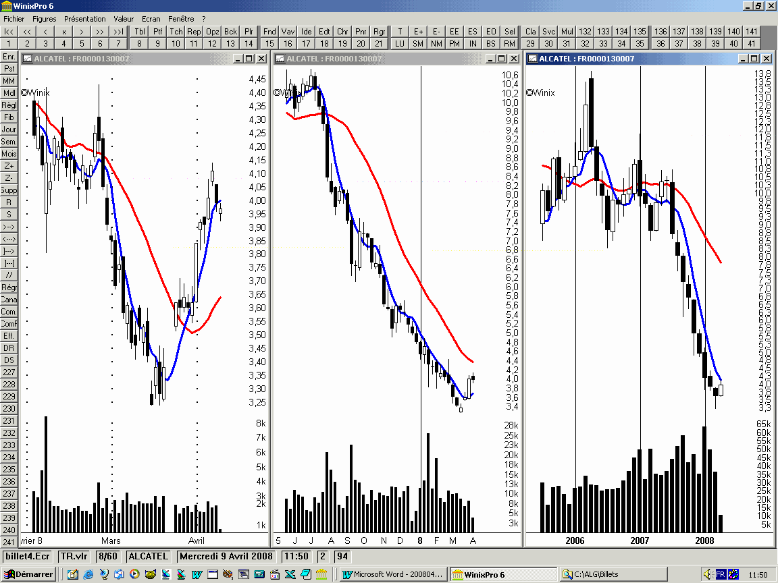This screenshot has width=778, height=583.
Task: Select the // parallel lines tool
Action: coord(8,275)
